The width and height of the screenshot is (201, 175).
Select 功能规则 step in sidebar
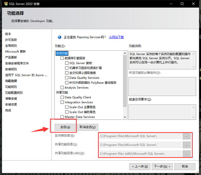click(x=11, y=87)
